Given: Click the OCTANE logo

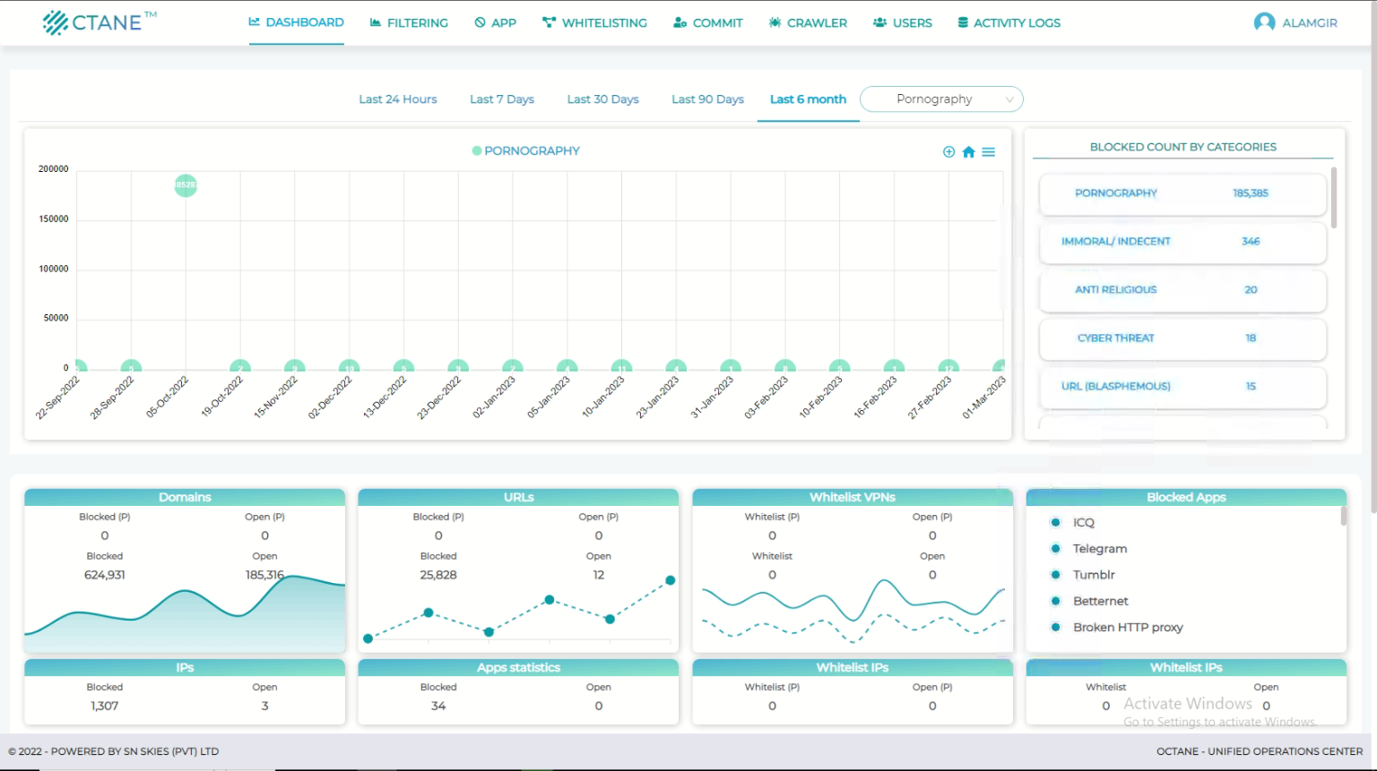Looking at the screenshot, I should click(x=99, y=22).
